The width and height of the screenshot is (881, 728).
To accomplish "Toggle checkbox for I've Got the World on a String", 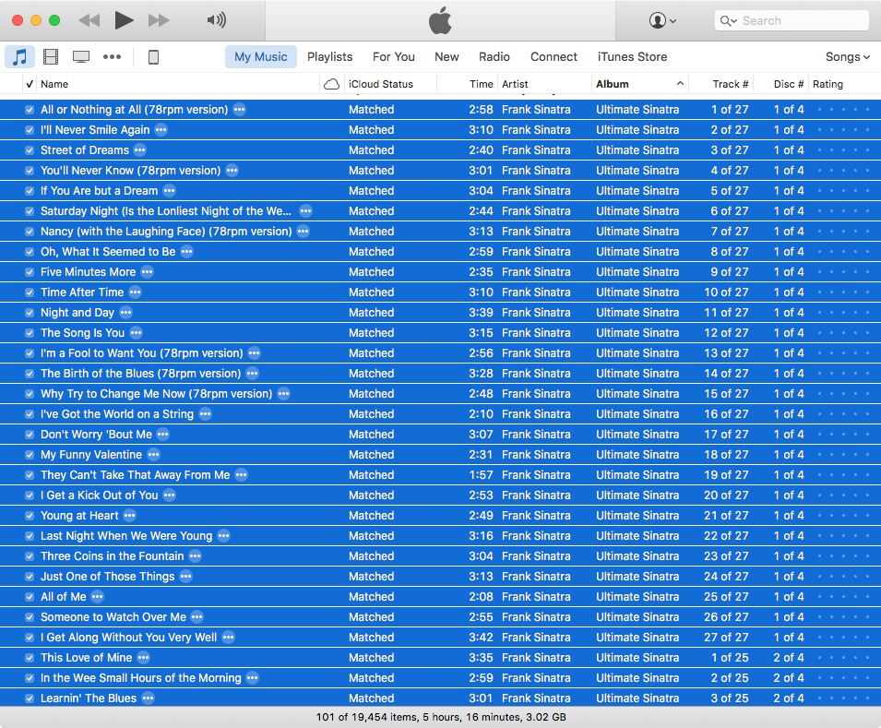I will [30, 414].
